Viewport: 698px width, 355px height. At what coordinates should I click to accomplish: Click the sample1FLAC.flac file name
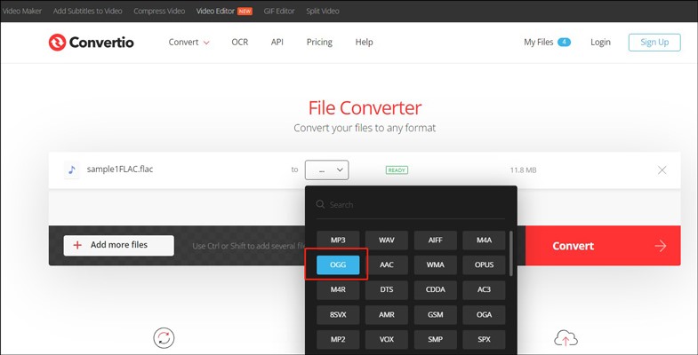[x=120, y=170]
